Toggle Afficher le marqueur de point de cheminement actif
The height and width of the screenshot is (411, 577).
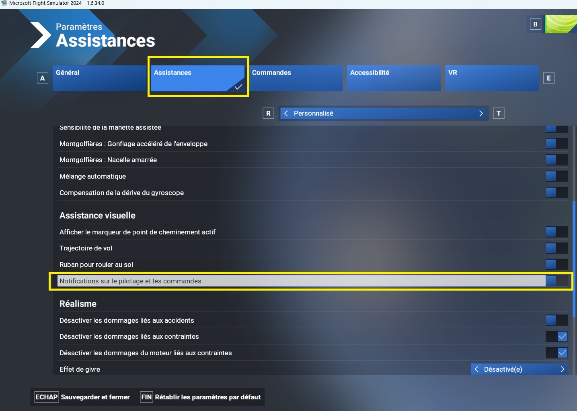click(556, 232)
